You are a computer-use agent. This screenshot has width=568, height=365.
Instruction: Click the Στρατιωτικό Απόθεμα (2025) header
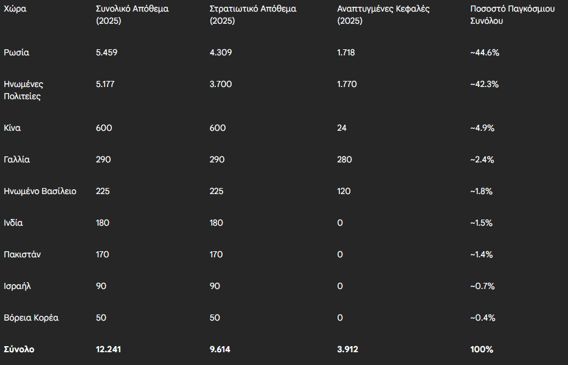tap(253, 15)
